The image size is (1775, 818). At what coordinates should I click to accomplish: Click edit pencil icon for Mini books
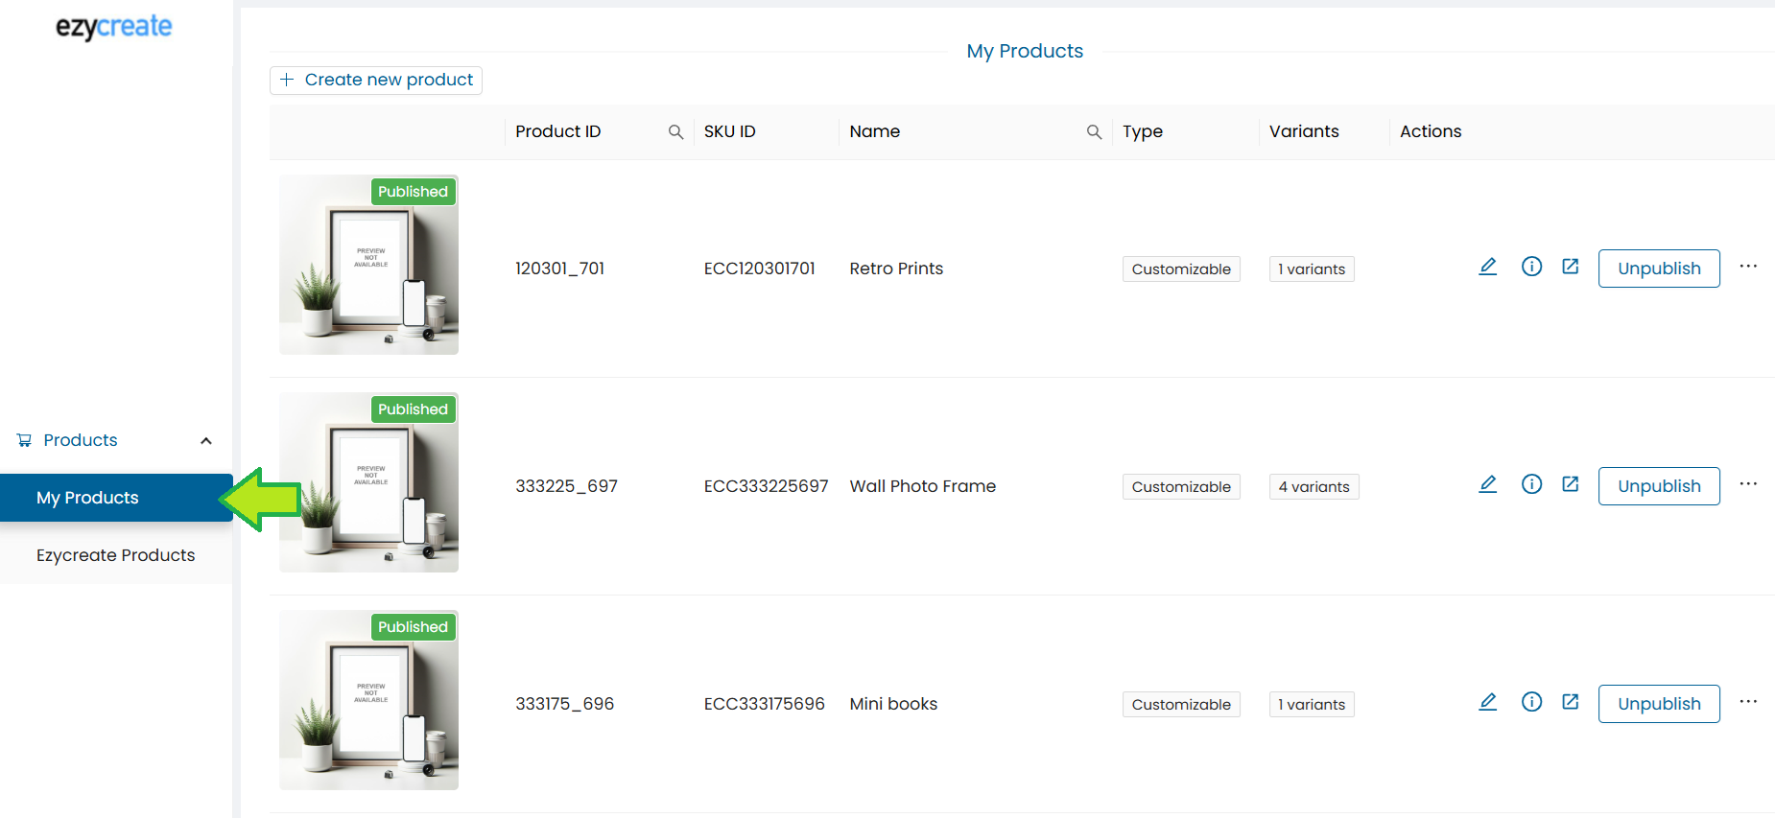click(1487, 702)
